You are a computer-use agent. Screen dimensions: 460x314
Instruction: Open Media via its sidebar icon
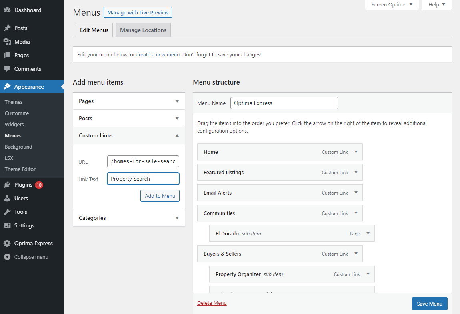(x=7, y=42)
